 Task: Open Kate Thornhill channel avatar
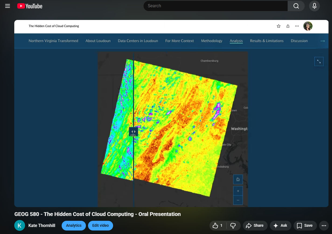click(20, 226)
